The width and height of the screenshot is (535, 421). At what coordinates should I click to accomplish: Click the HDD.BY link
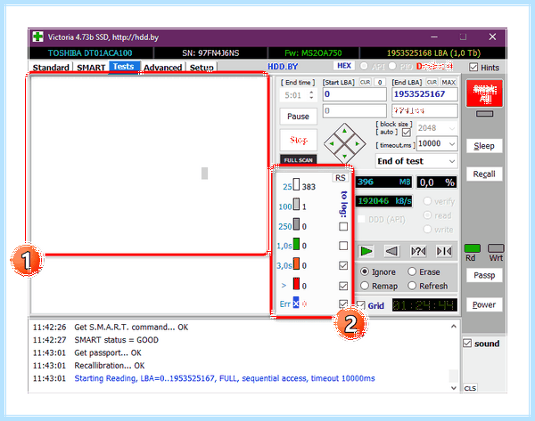click(283, 67)
